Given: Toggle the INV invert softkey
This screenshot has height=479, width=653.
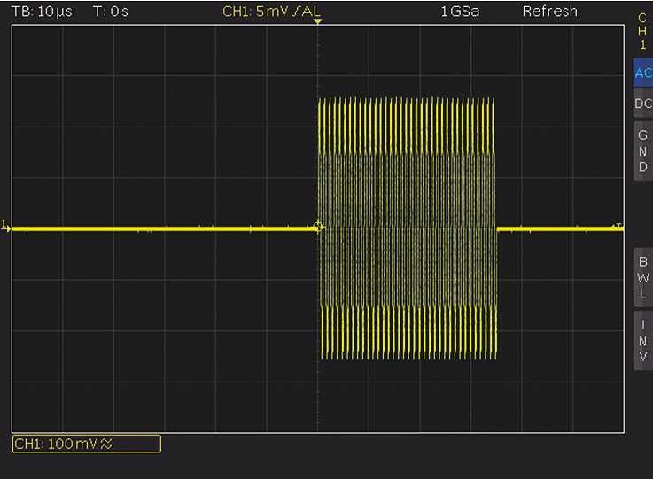Looking at the screenshot, I should pyautogui.click(x=642, y=339).
